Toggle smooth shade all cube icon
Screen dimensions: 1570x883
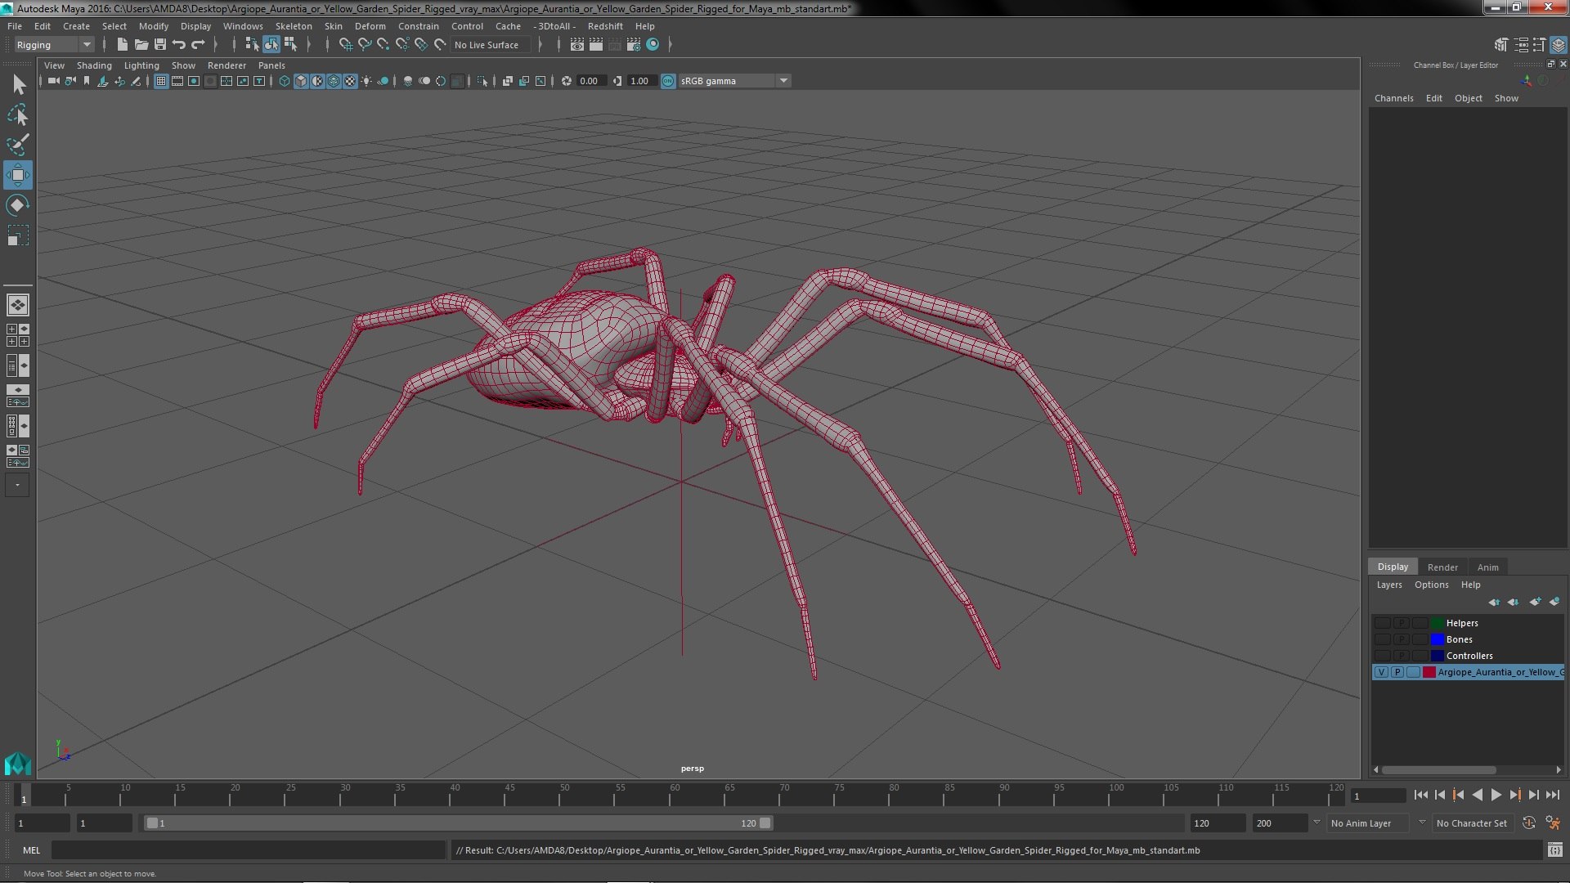point(301,81)
